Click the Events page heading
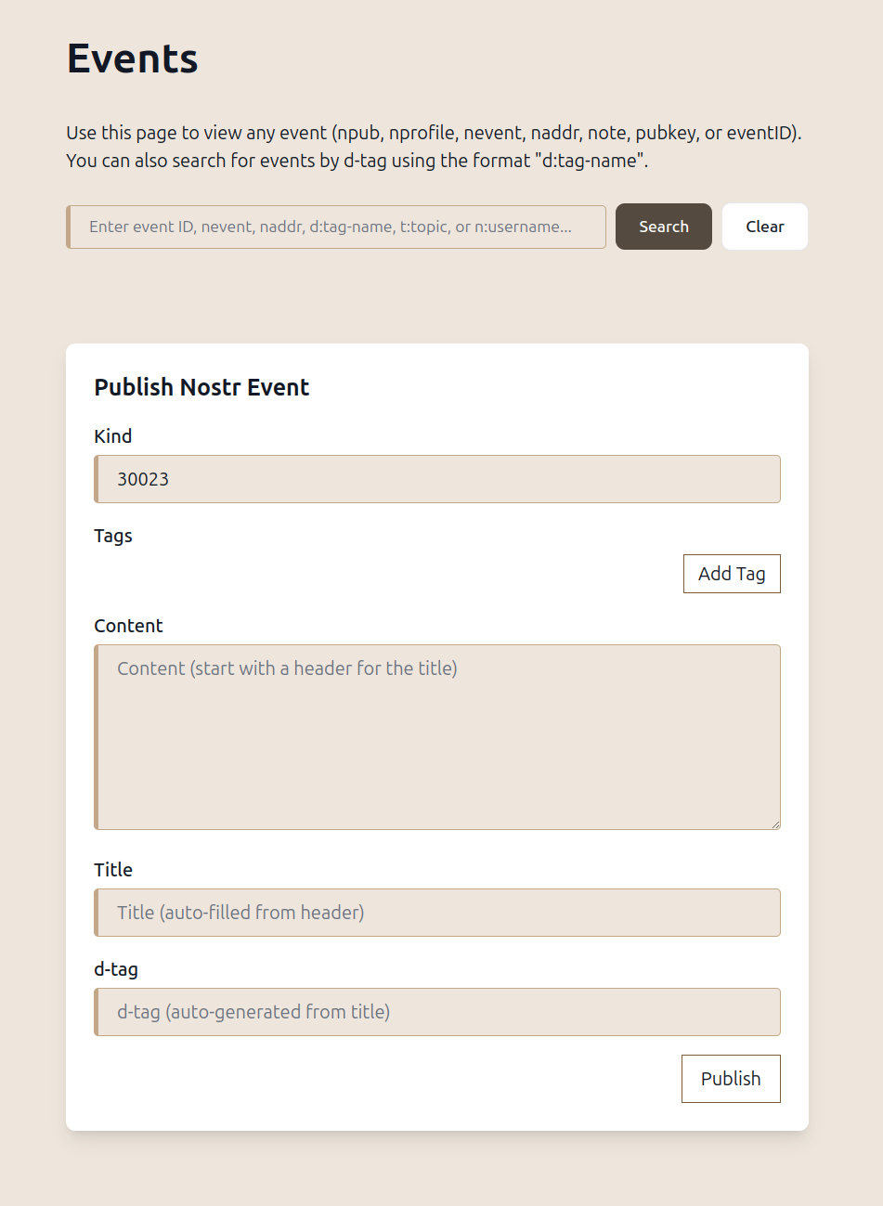The width and height of the screenshot is (883, 1206). 133,58
